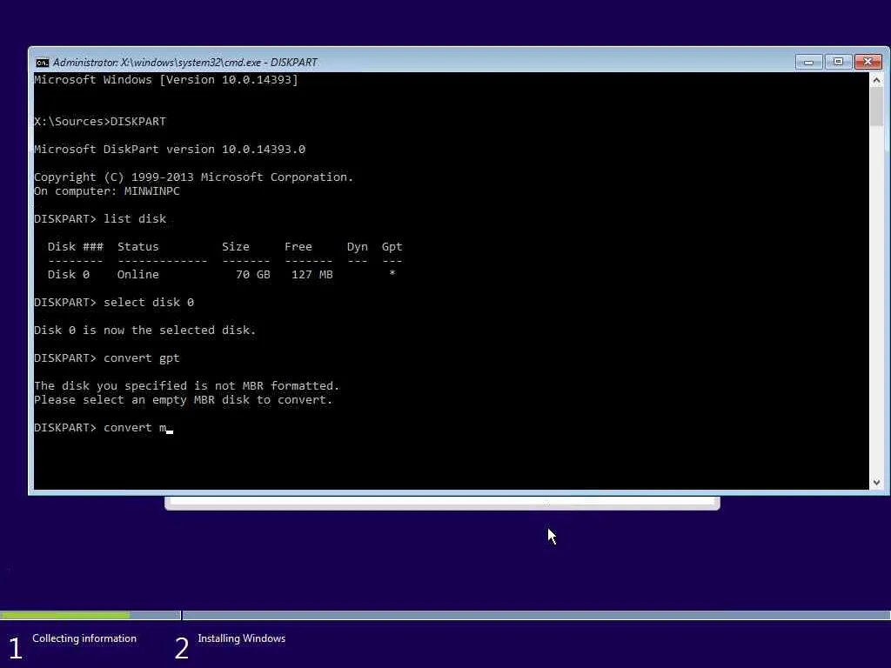
Task: Maximize the DISKPART command window
Action: pyautogui.click(x=838, y=62)
